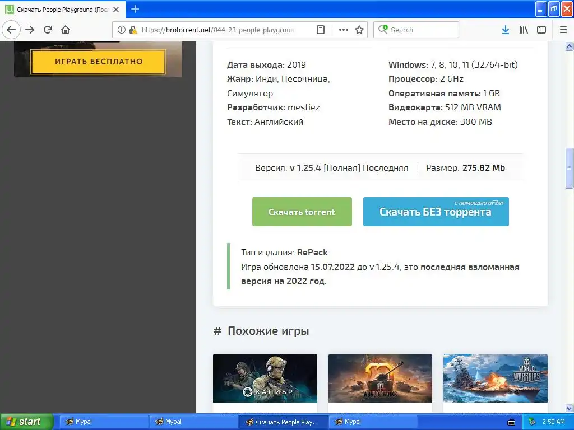Click the Windows requirement line
Image resolution: width=574 pixels, height=430 pixels.
pyautogui.click(x=453, y=65)
